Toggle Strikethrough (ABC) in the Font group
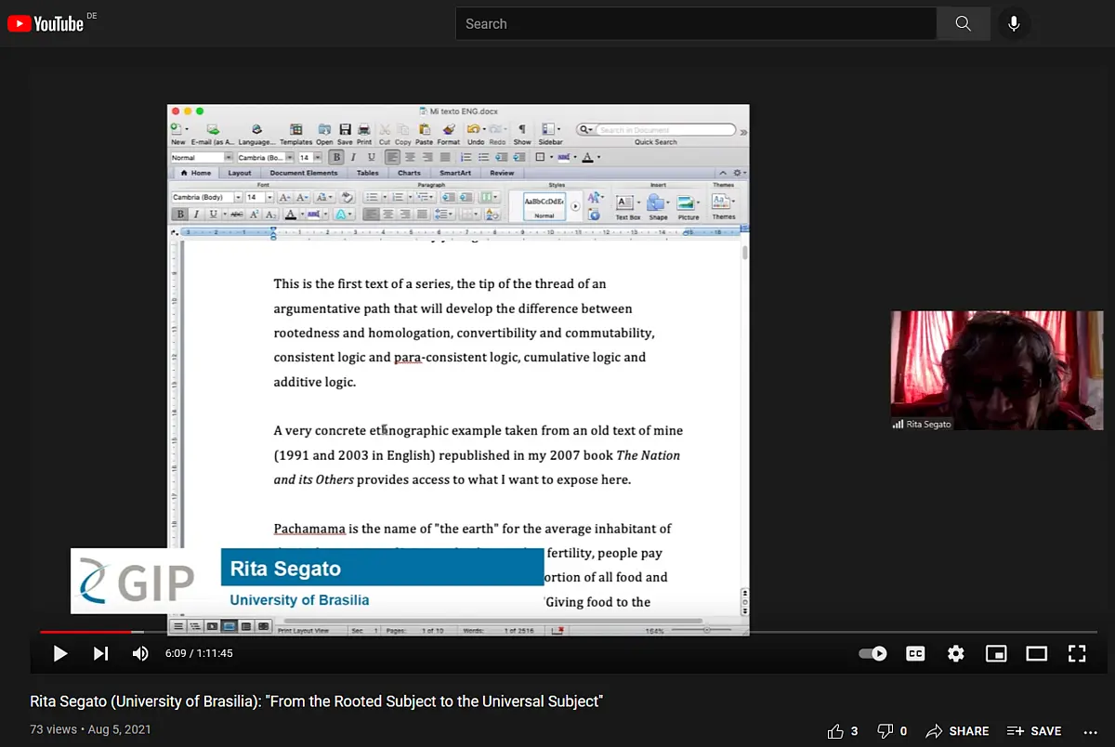This screenshot has height=747, width=1115. [x=236, y=215]
